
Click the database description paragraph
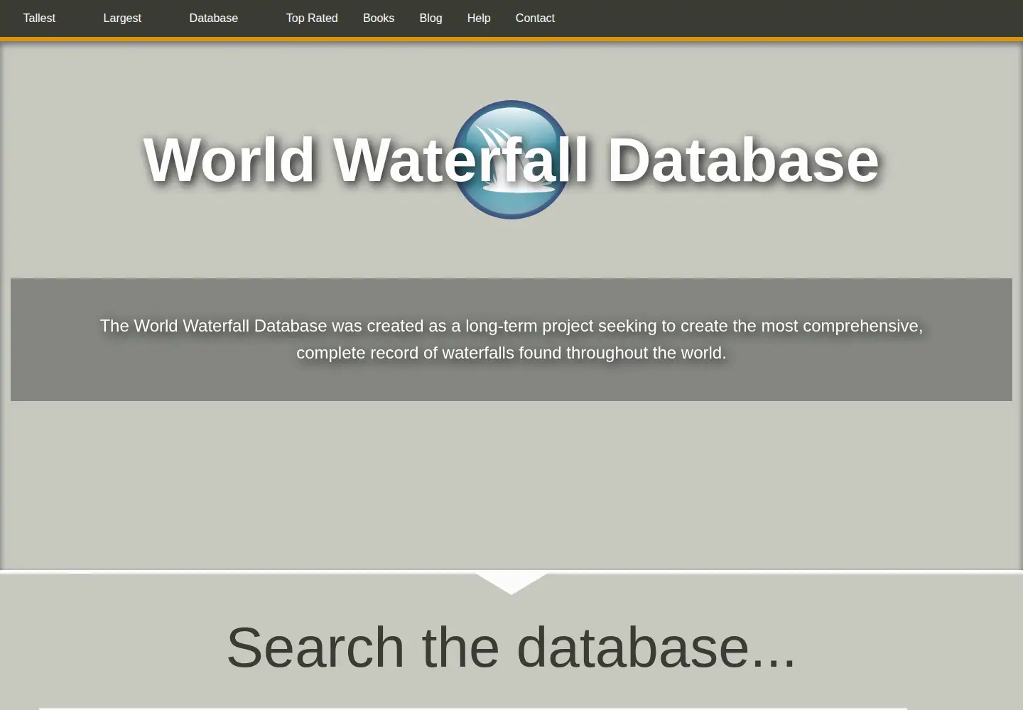click(x=511, y=339)
